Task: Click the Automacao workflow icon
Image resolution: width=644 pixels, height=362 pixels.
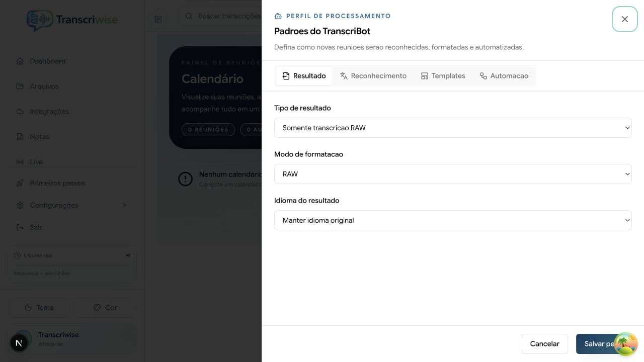Action: click(484, 76)
